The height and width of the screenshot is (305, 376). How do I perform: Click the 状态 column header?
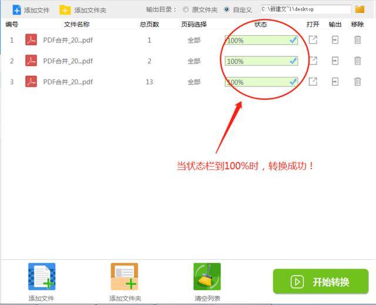[261, 24]
